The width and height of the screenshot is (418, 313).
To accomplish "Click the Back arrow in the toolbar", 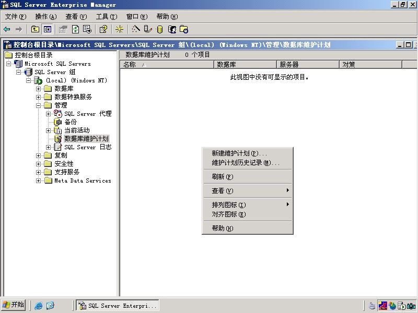I will point(7,29).
